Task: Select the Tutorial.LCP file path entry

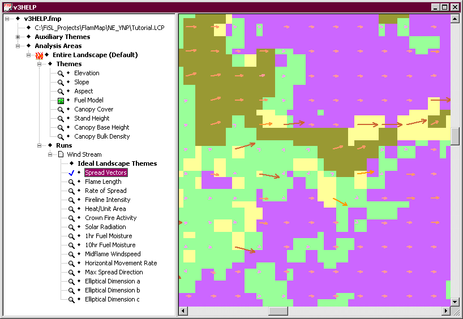Action: [100, 28]
